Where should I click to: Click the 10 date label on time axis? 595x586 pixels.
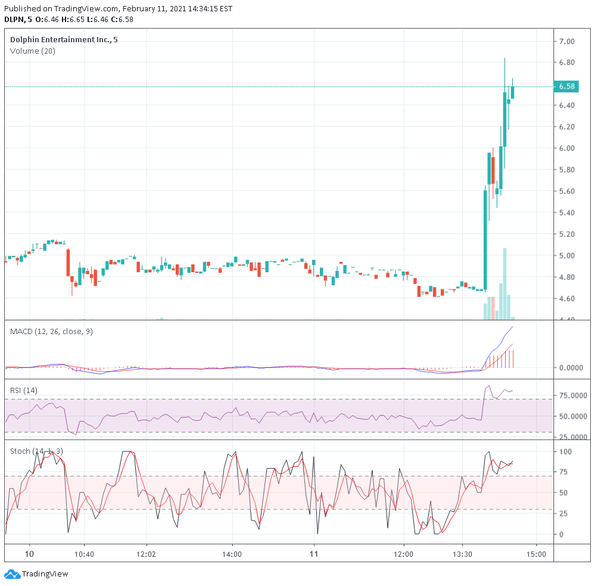tap(29, 554)
